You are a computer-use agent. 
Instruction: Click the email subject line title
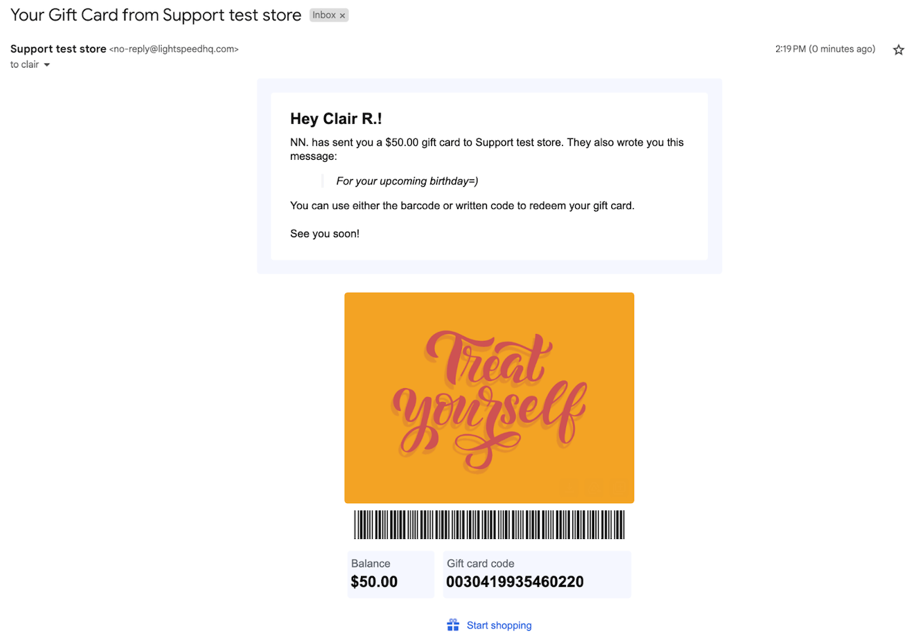156,15
